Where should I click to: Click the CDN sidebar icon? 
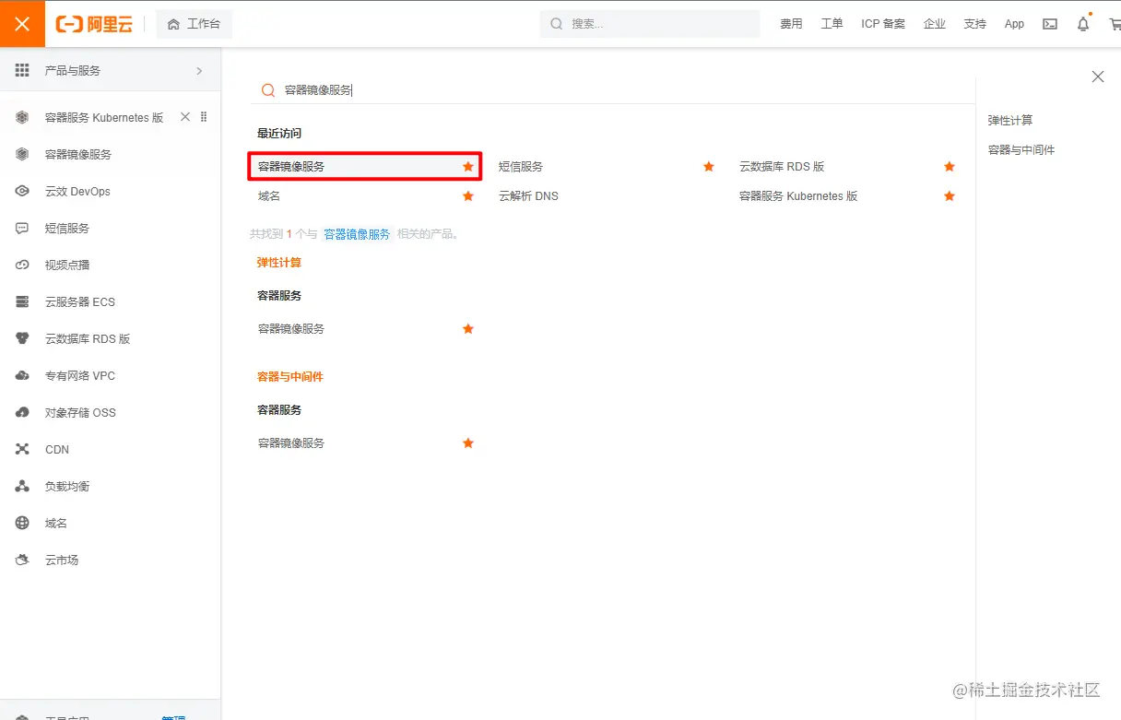coord(23,449)
